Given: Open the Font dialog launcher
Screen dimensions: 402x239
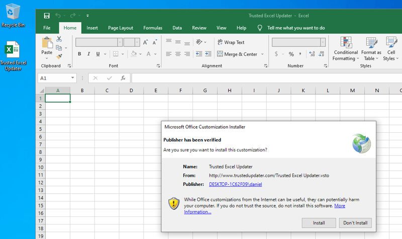Looking at the screenshot, I should click(158, 66).
